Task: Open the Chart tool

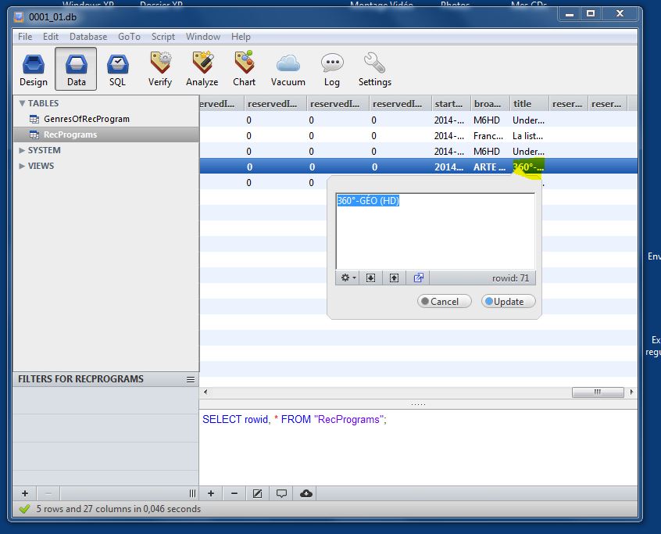Action: point(244,69)
